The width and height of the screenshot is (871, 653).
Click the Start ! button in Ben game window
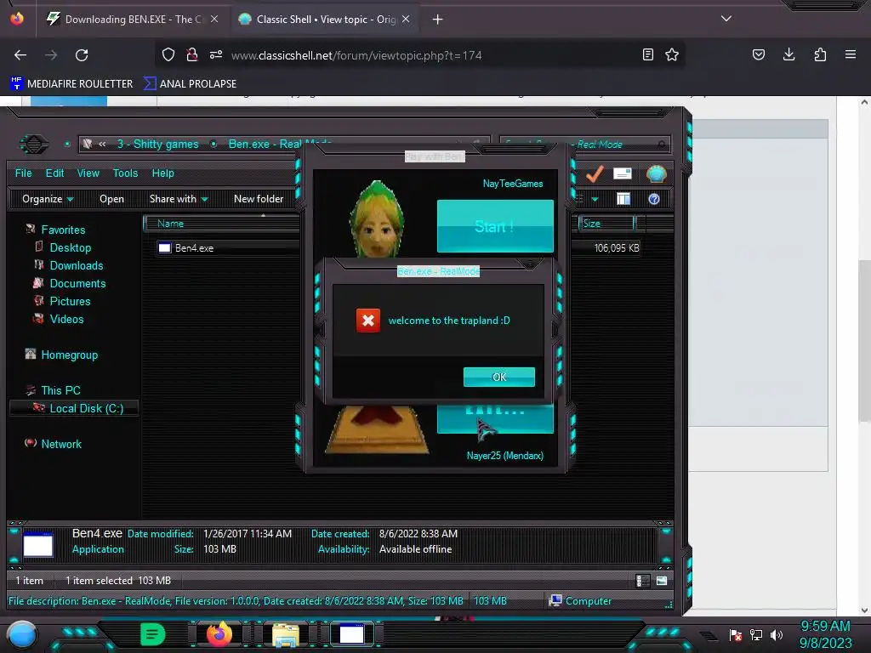pos(495,226)
